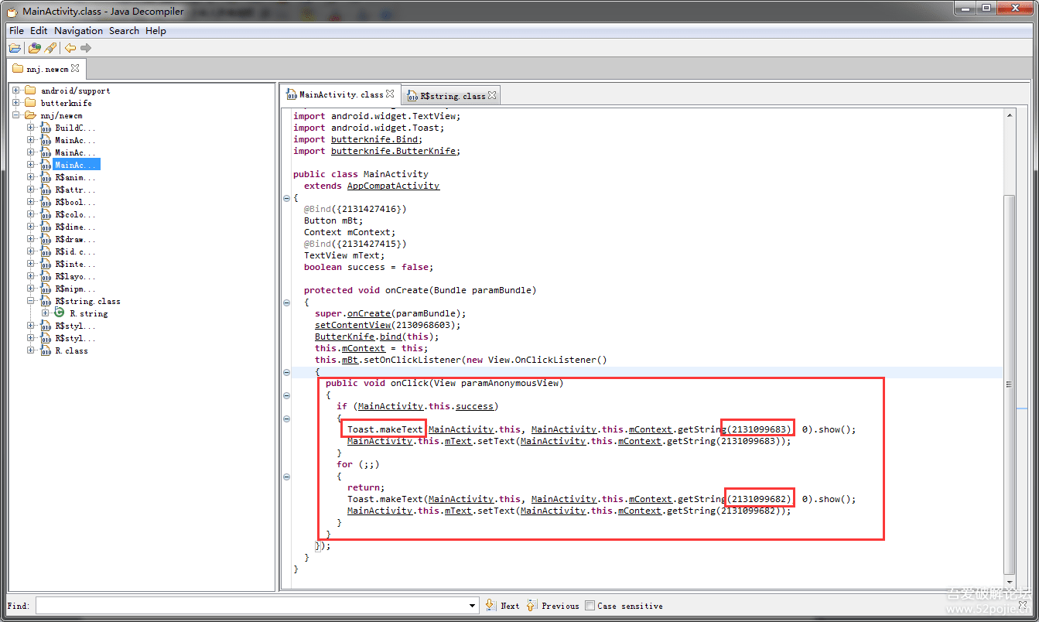Expand the butterknife tree node

coord(15,103)
